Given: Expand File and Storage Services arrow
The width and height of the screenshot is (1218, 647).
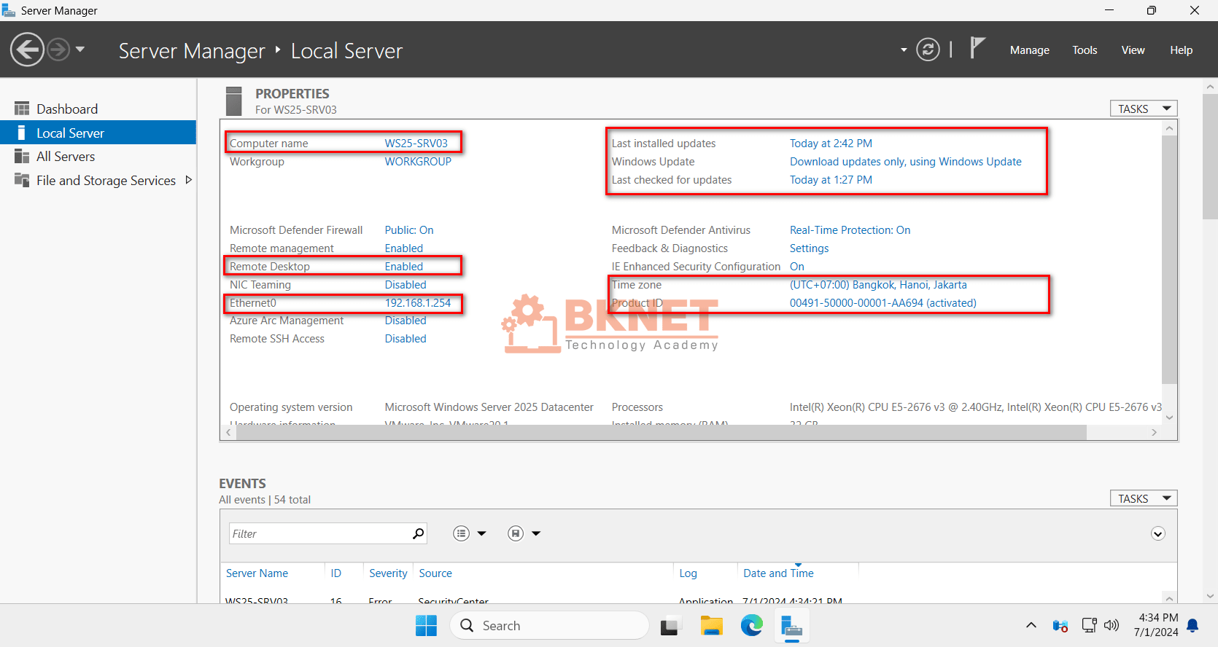Looking at the screenshot, I should (x=189, y=180).
